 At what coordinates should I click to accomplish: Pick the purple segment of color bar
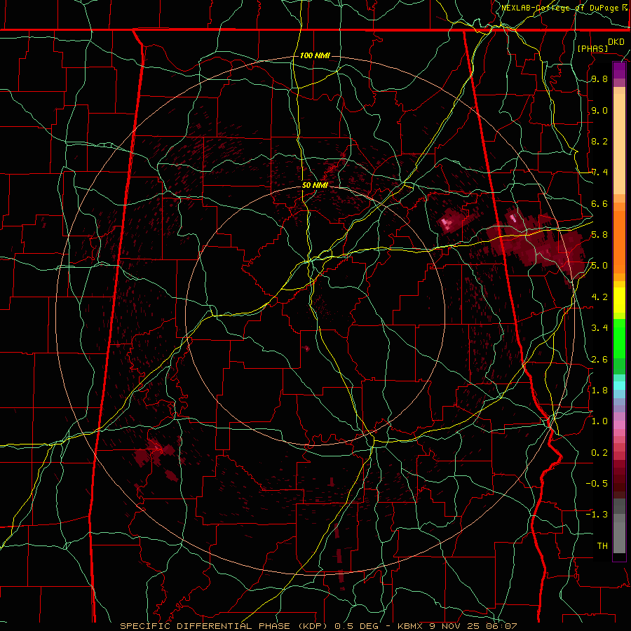point(619,70)
